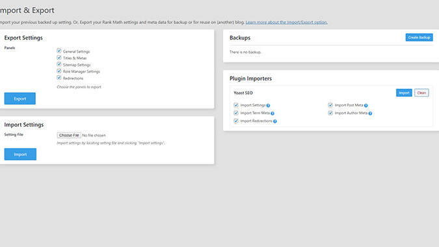Click 'Export Settings' heading

point(23,38)
